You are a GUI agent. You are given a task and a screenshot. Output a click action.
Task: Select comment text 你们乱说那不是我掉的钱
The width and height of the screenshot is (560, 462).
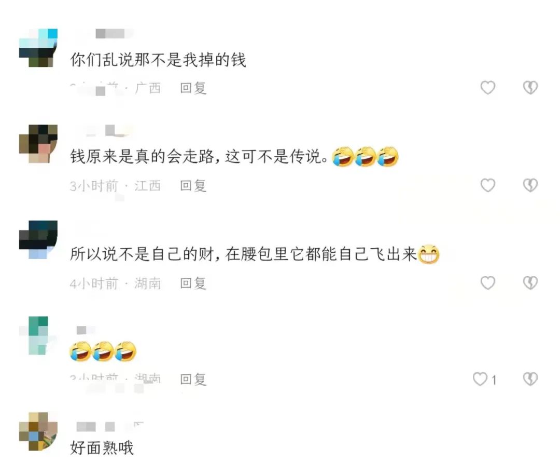158,60
